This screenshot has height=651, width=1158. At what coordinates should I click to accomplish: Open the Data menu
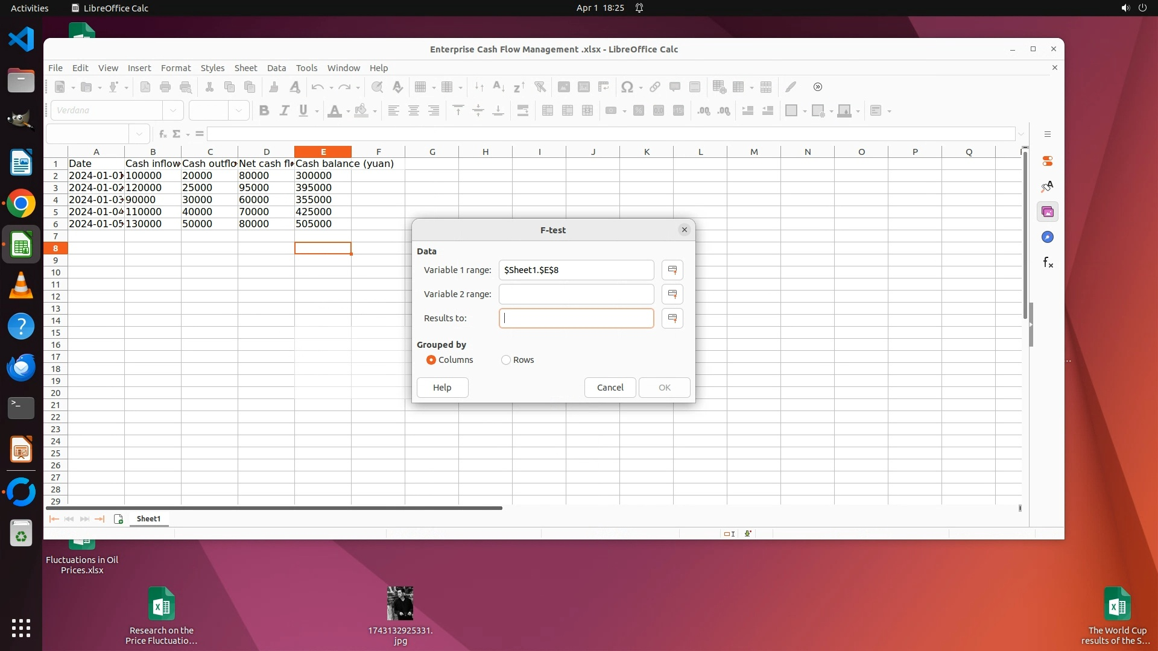[276, 68]
